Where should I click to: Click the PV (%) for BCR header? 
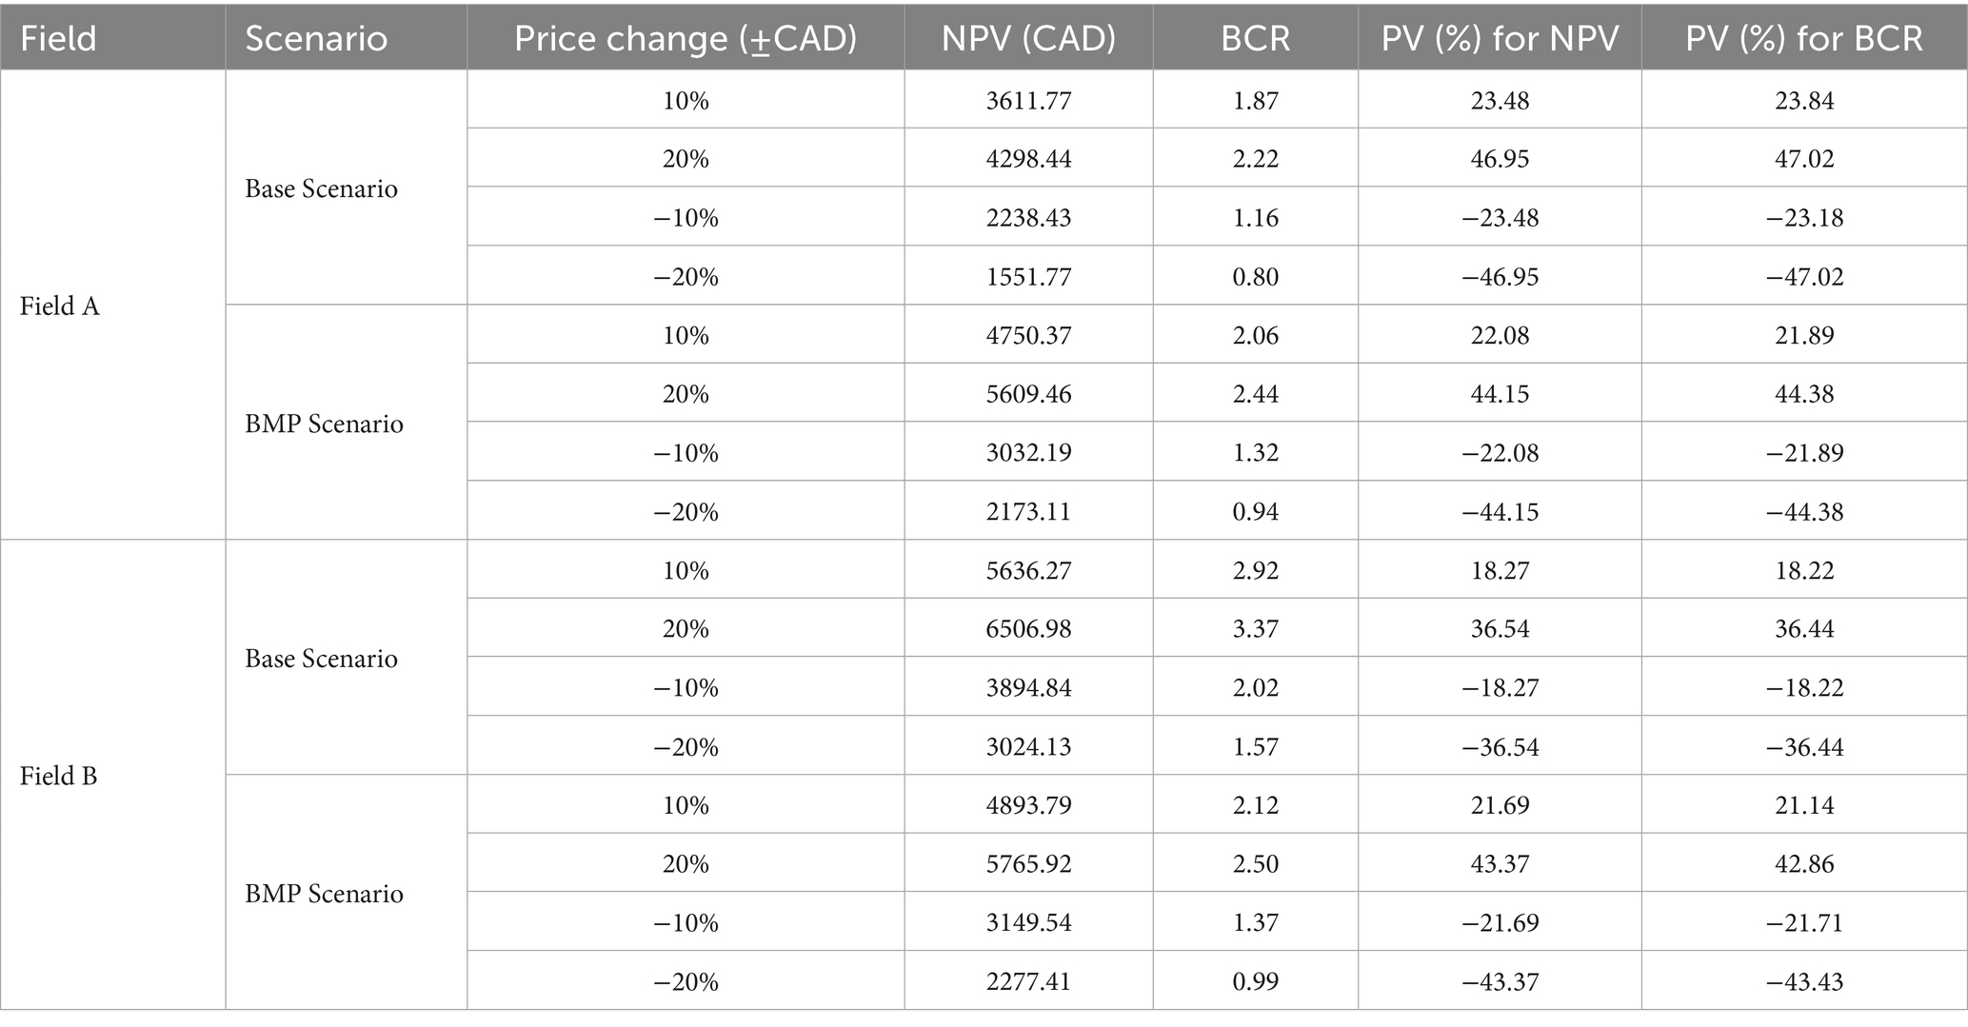(x=1804, y=38)
